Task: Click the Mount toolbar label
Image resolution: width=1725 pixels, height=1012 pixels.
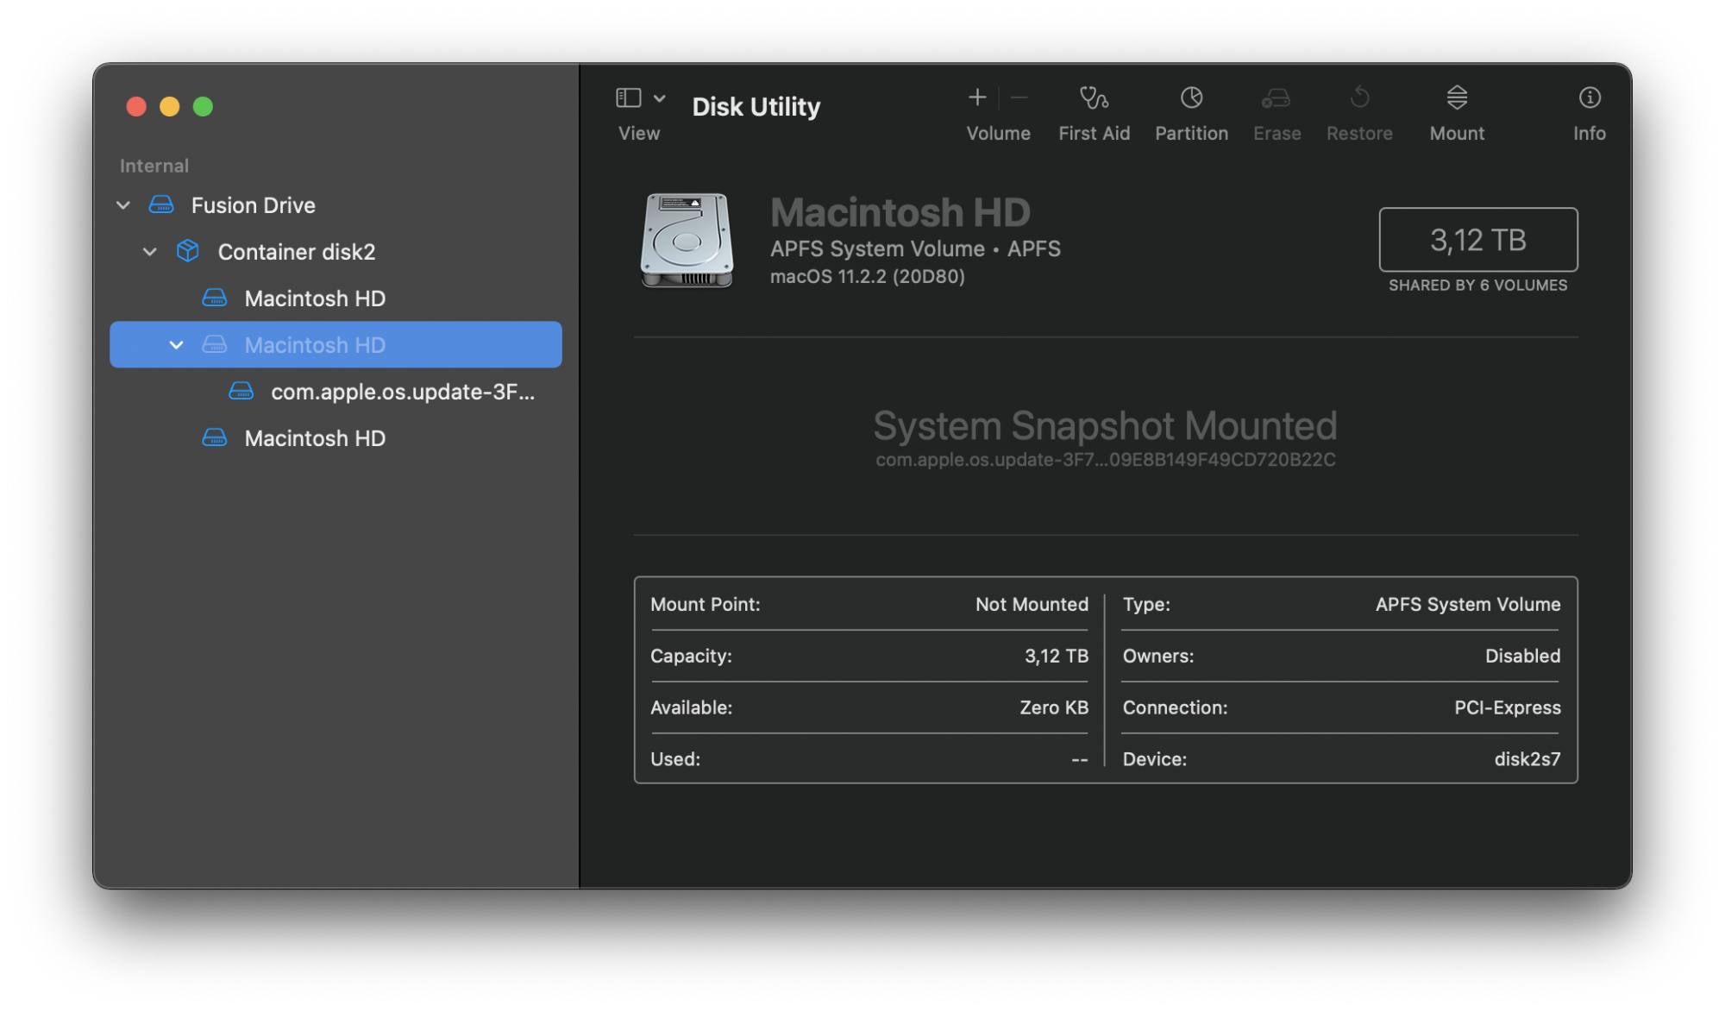Action: point(1457,134)
